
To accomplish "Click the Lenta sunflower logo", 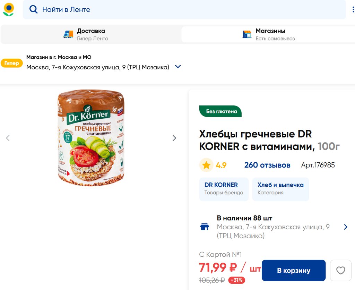I will [x=9, y=9].
